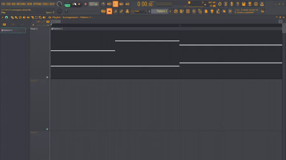This screenshot has height=160, width=286.
Task: Arm the Record button
Action: (x=85, y=4)
